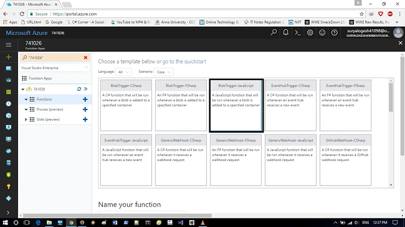Open the notifications bell
The width and height of the screenshot is (405, 227).
click(285, 32)
